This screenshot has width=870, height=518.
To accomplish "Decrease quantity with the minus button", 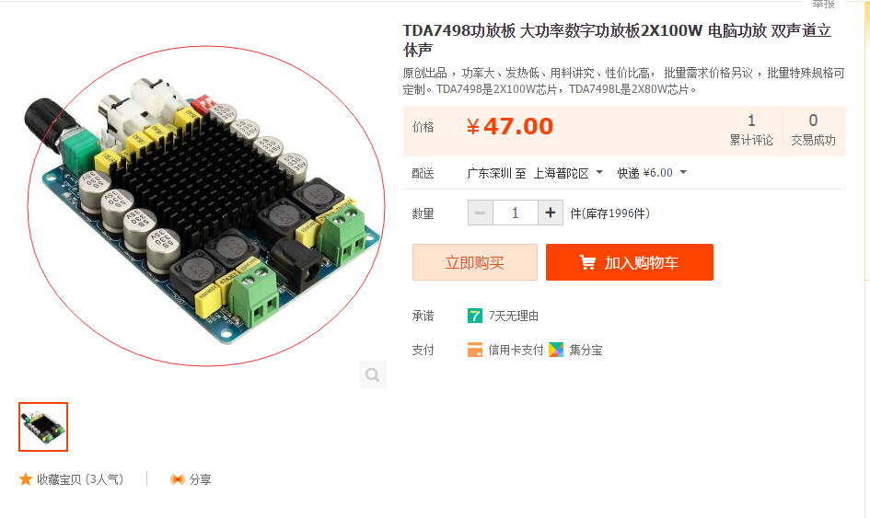I will [x=481, y=213].
